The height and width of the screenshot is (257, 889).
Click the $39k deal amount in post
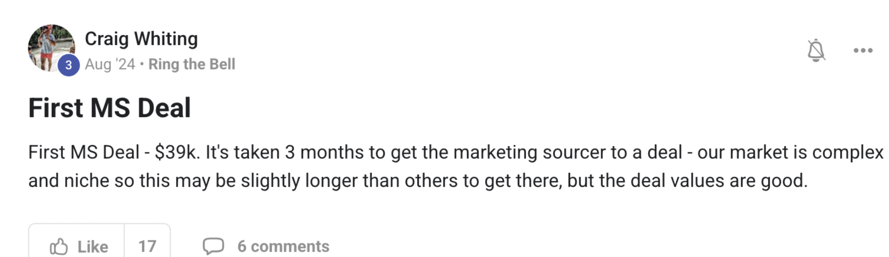[175, 152]
